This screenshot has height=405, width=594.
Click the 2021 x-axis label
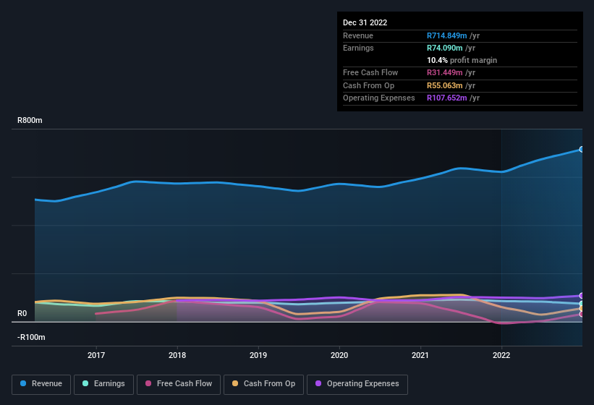[420, 355]
